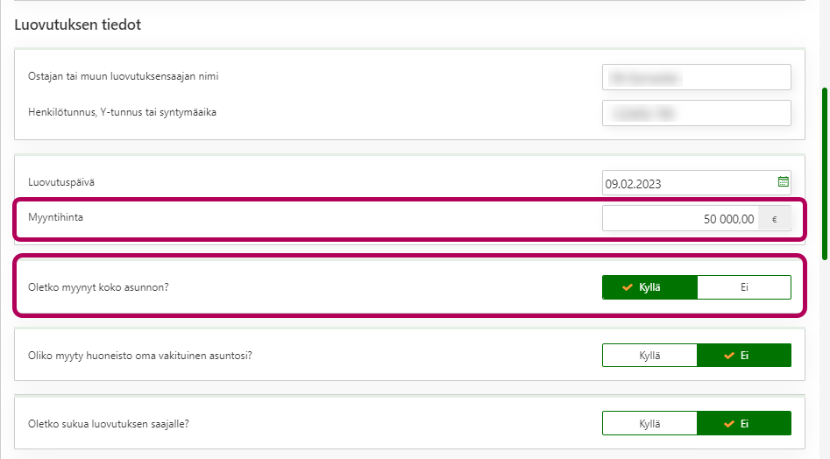
Task: Click the euro currency symbol addon
Action: click(774, 219)
